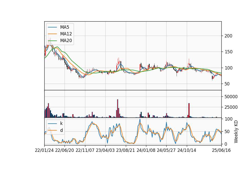Click the 22/11/07 date label
Image resolution: width=246 pixels, height=177 pixels.
(x=85, y=150)
